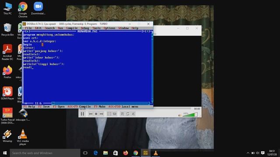Open the File menu in Turbo Pascal
This screenshot has width=280, height=157.
point(28,28)
